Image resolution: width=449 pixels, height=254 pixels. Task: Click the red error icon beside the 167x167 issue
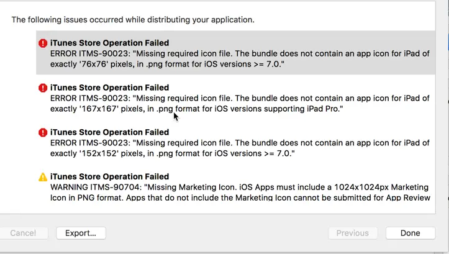point(43,88)
